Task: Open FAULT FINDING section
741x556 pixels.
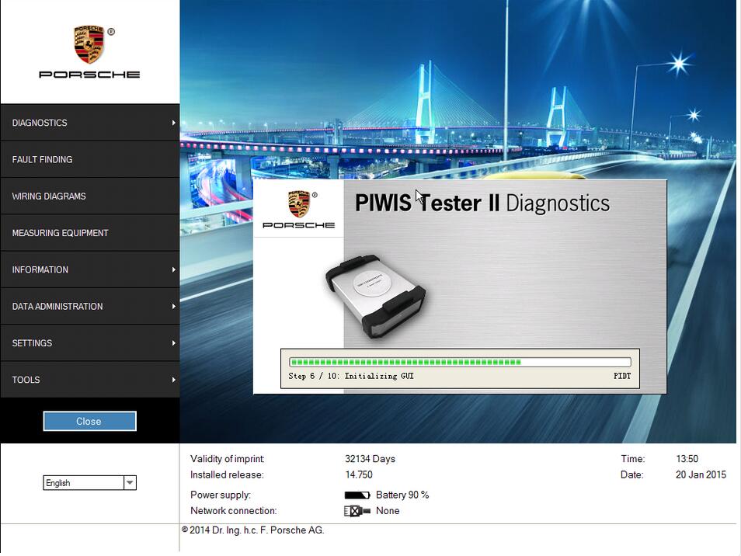Action: click(90, 160)
